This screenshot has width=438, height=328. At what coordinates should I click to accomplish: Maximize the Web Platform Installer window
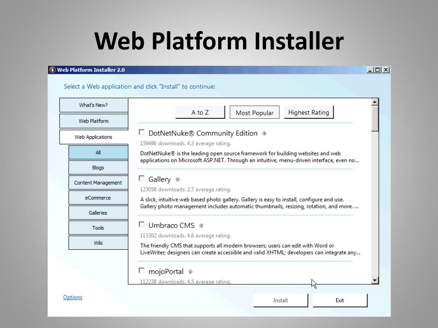pyautogui.click(x=378, y=70)
